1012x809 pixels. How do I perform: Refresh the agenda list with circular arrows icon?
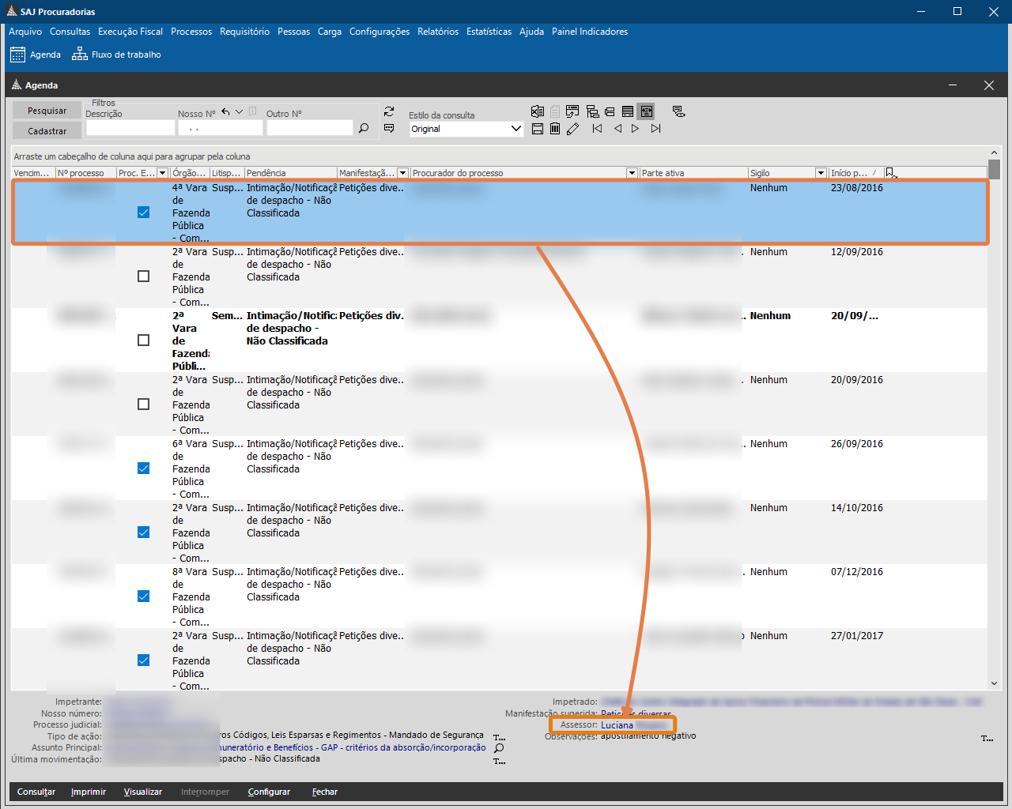coord(389,111)
